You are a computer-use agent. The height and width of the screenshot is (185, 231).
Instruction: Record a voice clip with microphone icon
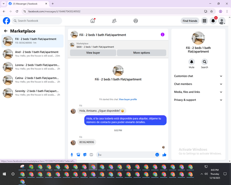(x=72, y=154)
